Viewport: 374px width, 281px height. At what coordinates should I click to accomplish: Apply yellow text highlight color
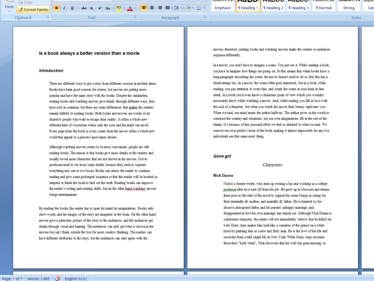[119, 8]
